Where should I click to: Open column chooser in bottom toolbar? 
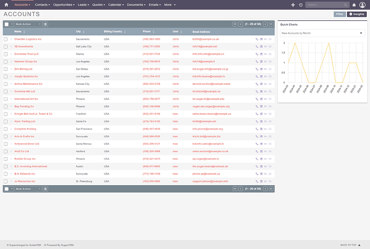coord(45,189)
